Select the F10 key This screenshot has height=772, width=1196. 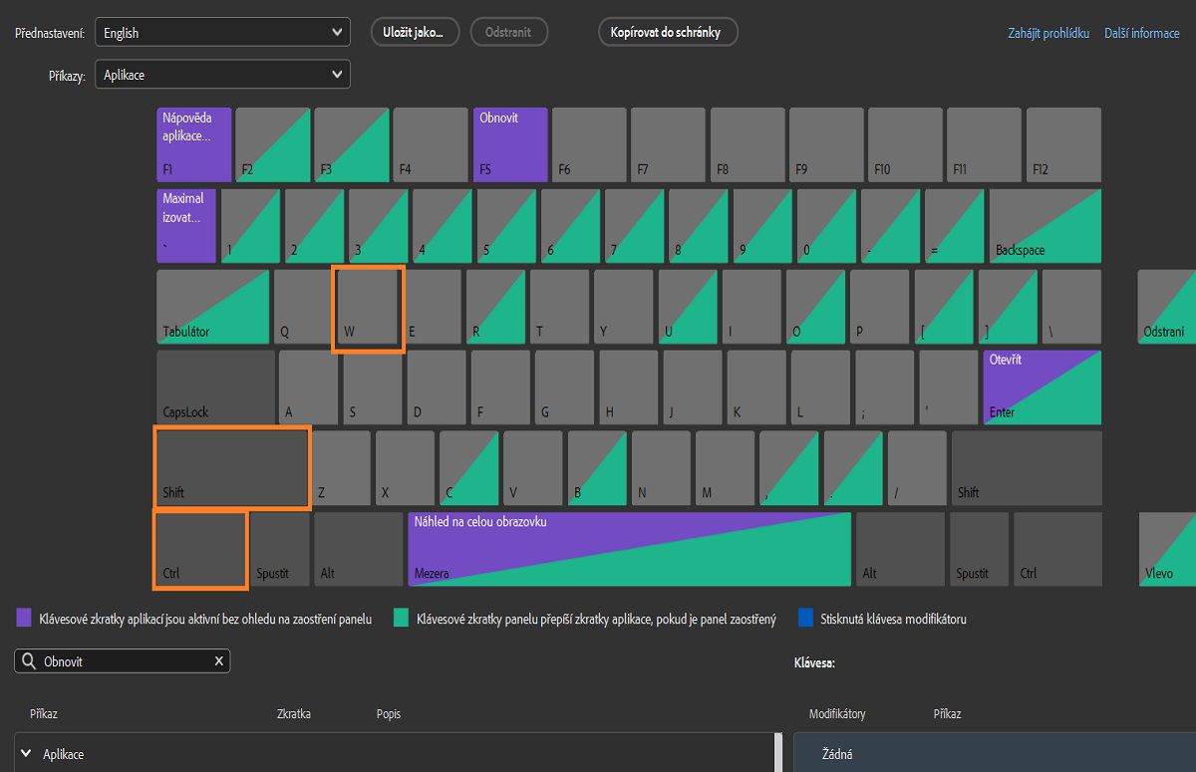(905, 144)
